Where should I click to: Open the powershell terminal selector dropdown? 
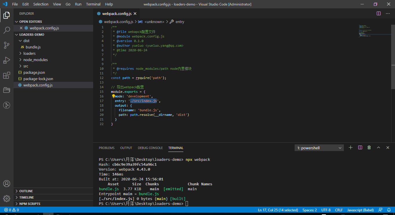tap(319, 148)
